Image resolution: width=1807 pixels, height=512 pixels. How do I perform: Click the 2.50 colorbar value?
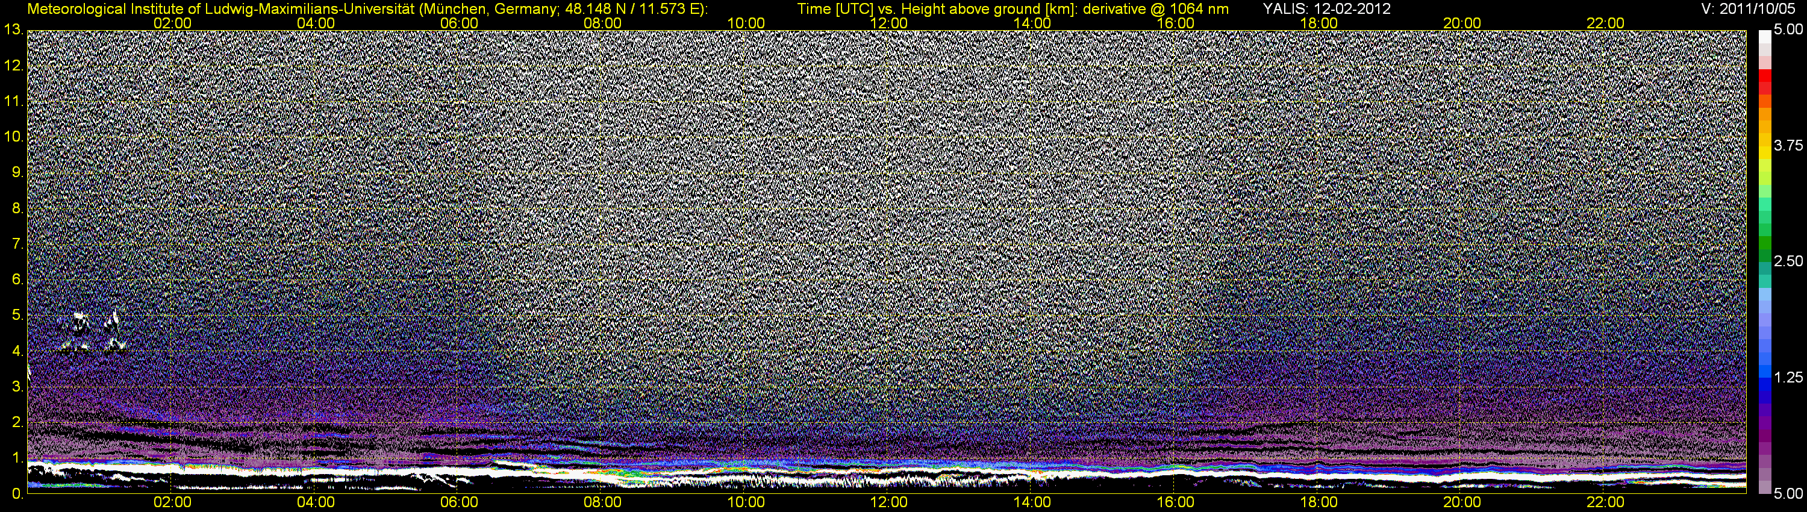pyautogui.click(x=1788, y=261)
